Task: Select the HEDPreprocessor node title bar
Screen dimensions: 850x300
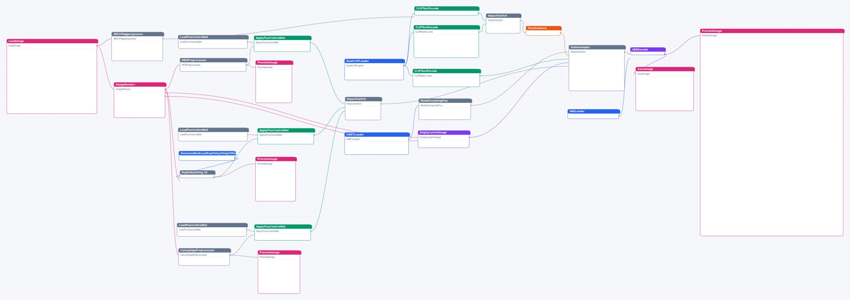Action: coord(213,60)
